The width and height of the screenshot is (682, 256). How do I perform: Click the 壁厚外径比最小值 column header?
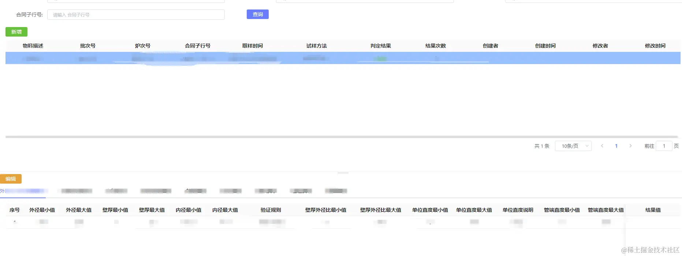(x=326, y=210)
